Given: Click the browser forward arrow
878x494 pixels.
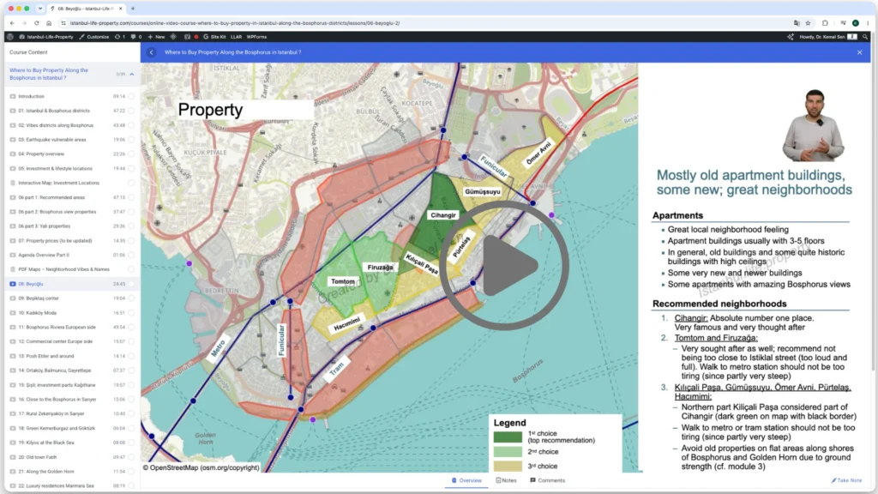Looking at the screenshot, I should [24, 23].
